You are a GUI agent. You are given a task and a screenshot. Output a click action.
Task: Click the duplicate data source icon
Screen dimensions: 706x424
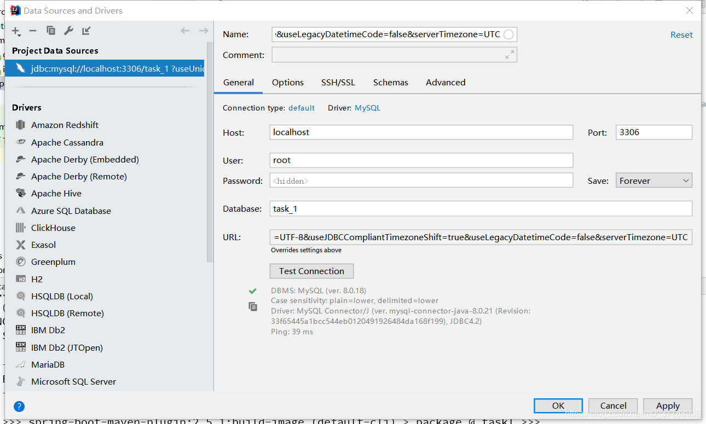point(51,31)
